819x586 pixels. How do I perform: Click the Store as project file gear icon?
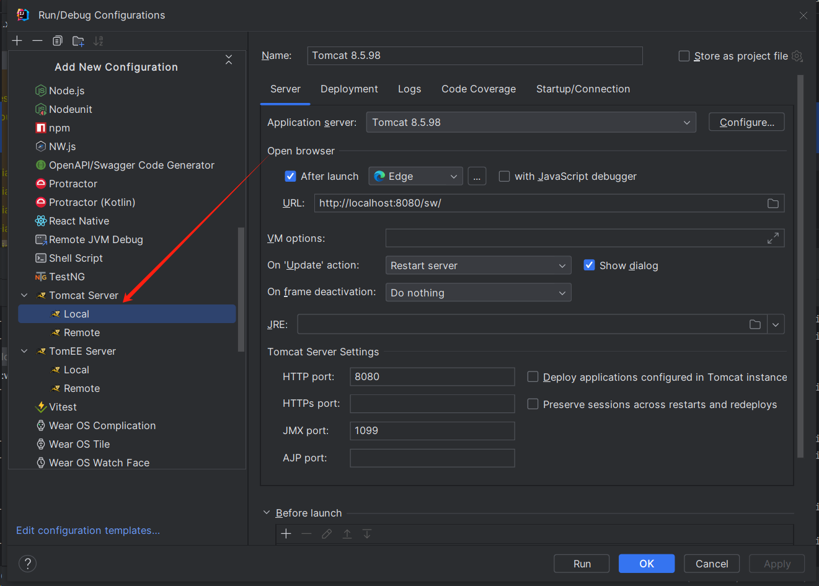pos(797,56)
